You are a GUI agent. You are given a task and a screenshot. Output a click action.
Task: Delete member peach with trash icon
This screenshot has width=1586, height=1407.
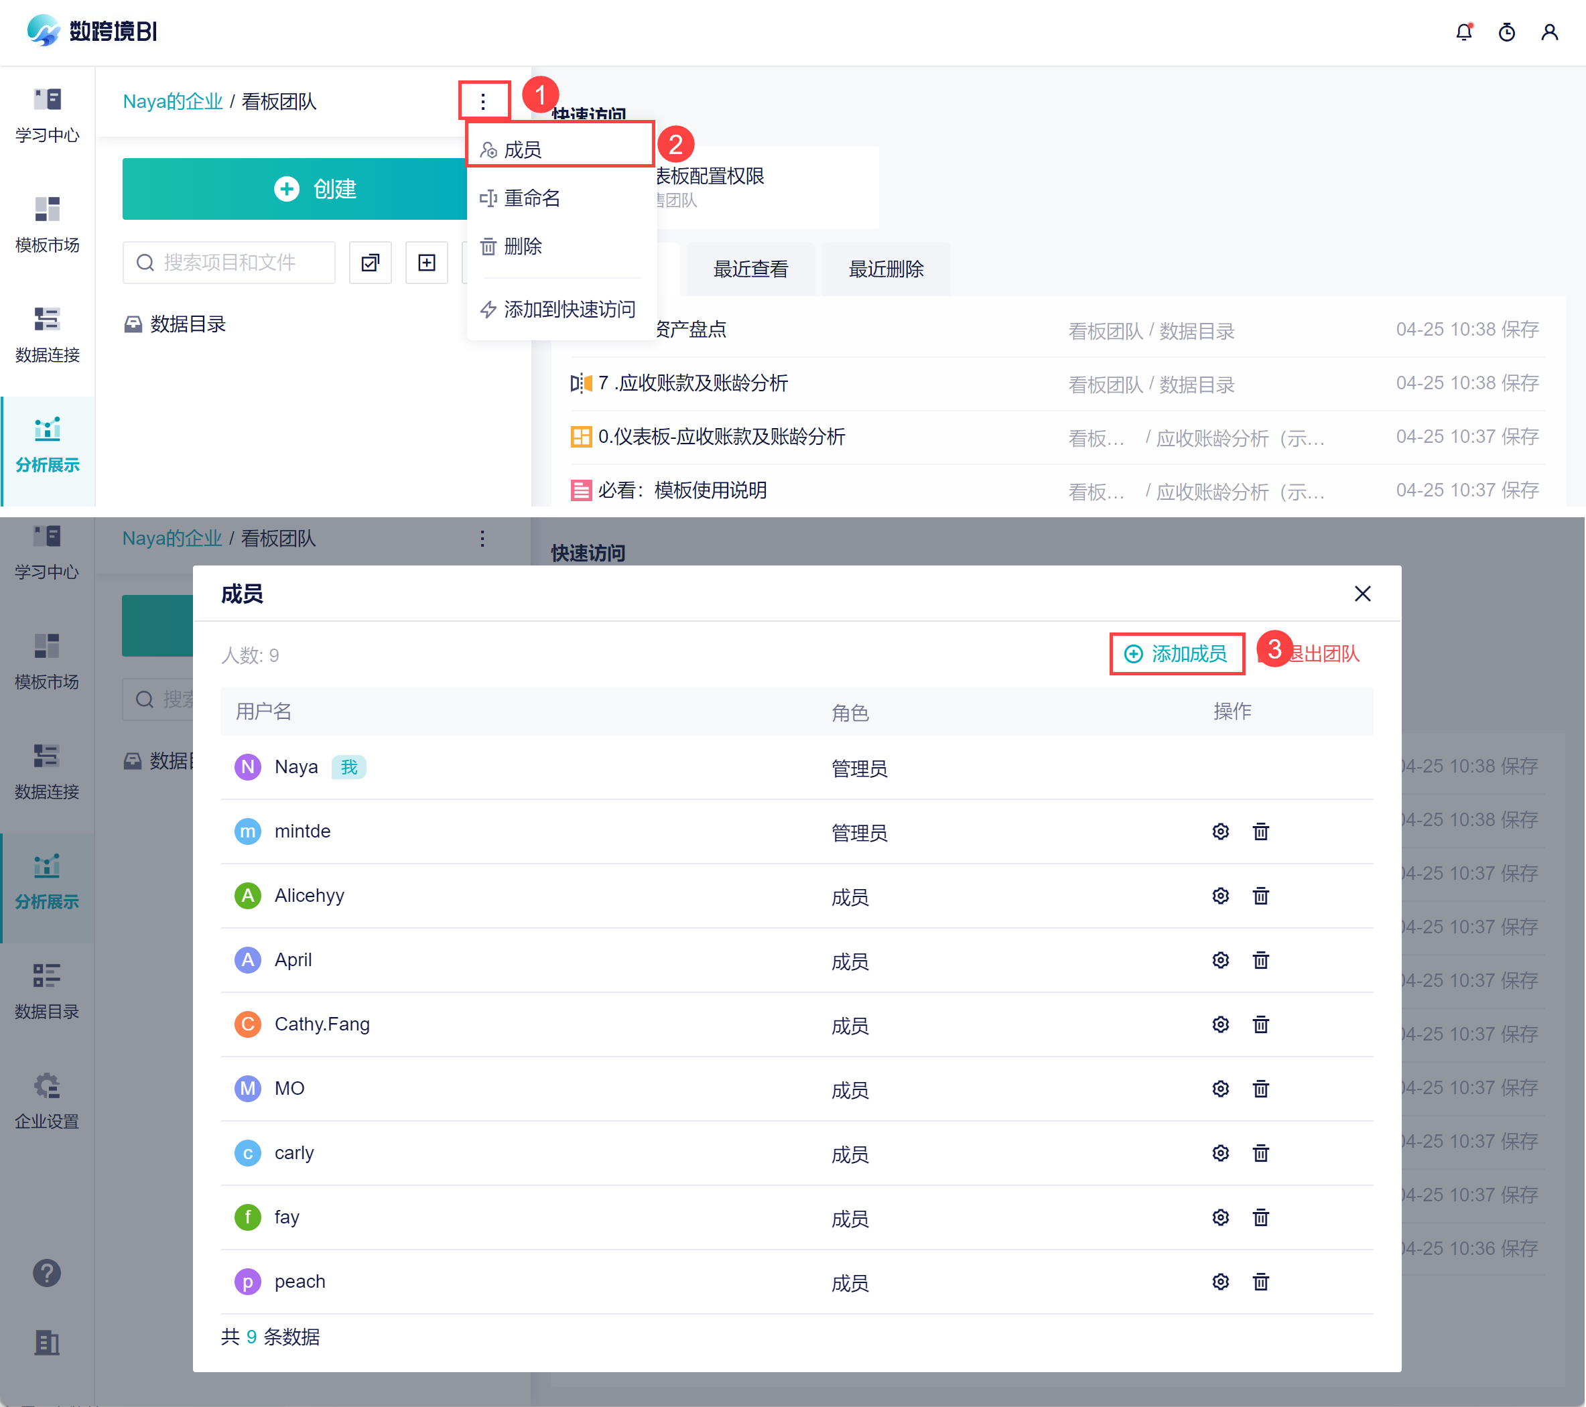tap(1260, 1282)
